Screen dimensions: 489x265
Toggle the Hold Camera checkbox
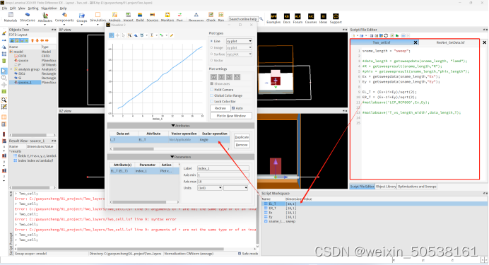point(212,90)
